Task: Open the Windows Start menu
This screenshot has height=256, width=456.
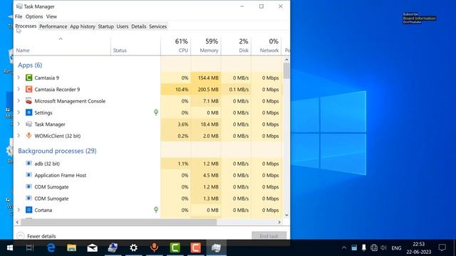Action: (9, 247)
